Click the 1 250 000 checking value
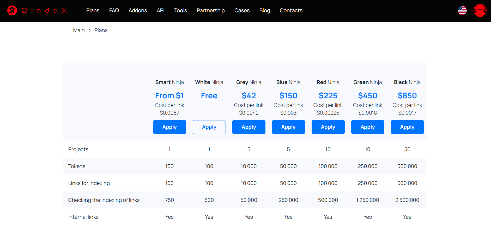The height and width of the screenshot is (225, 491). pyautogui.click(x=368, y=200)
